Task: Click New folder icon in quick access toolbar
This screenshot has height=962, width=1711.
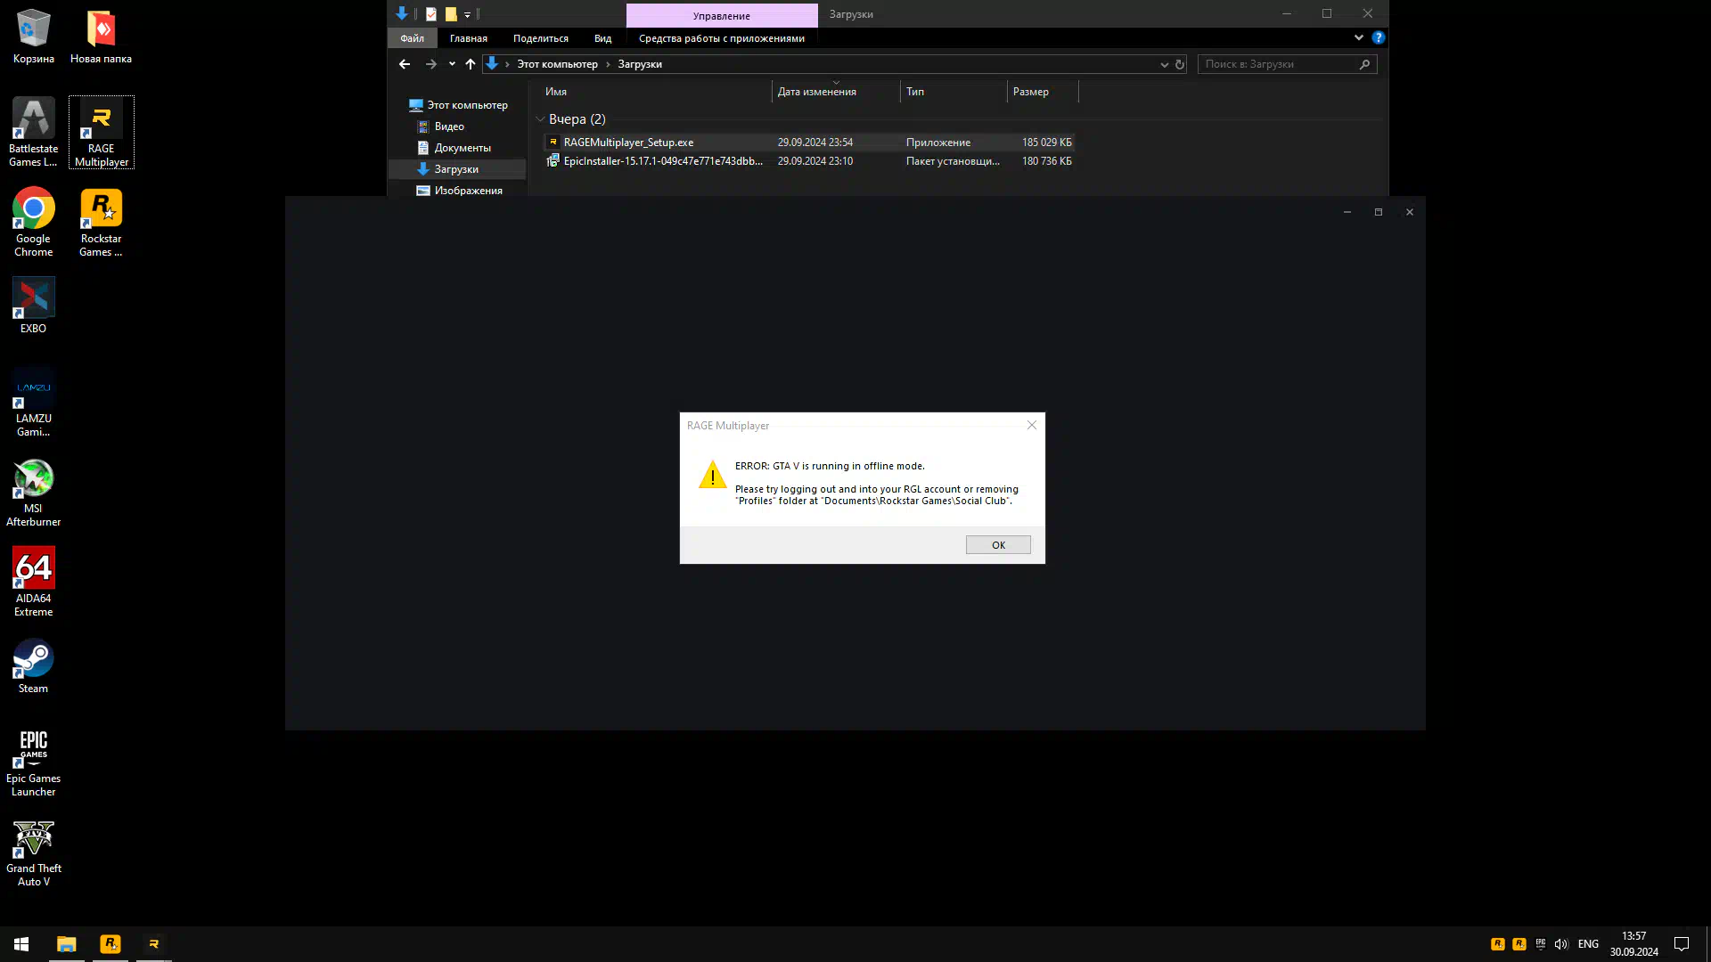Action: pos(451,13)
